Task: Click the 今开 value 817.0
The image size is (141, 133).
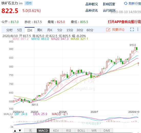Action: (x=15, y=22)
